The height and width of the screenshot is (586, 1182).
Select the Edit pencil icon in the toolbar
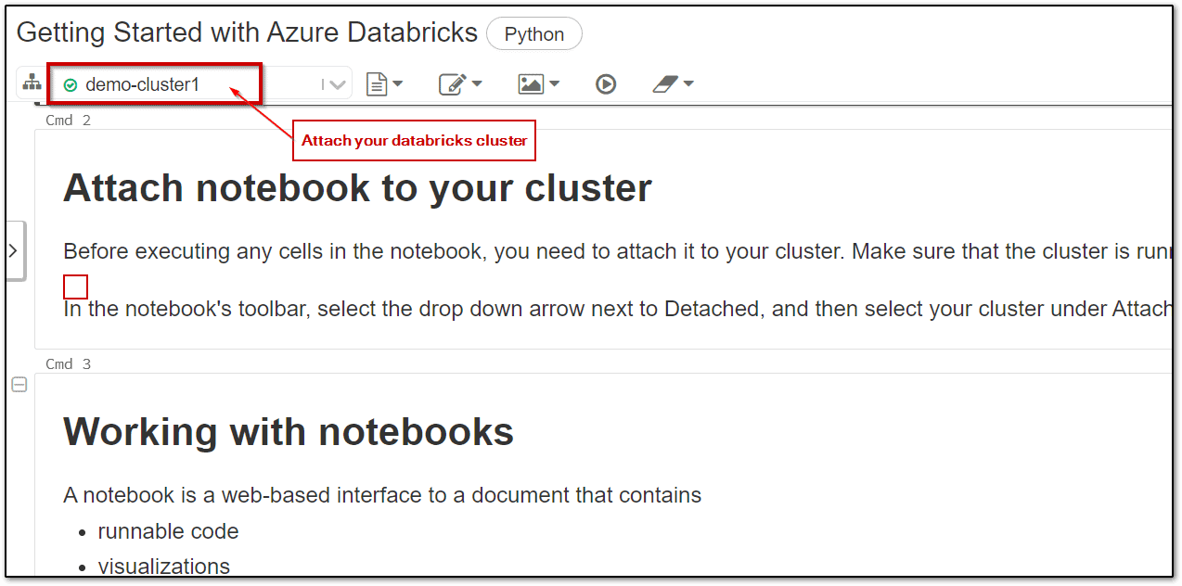click(452, 83)
